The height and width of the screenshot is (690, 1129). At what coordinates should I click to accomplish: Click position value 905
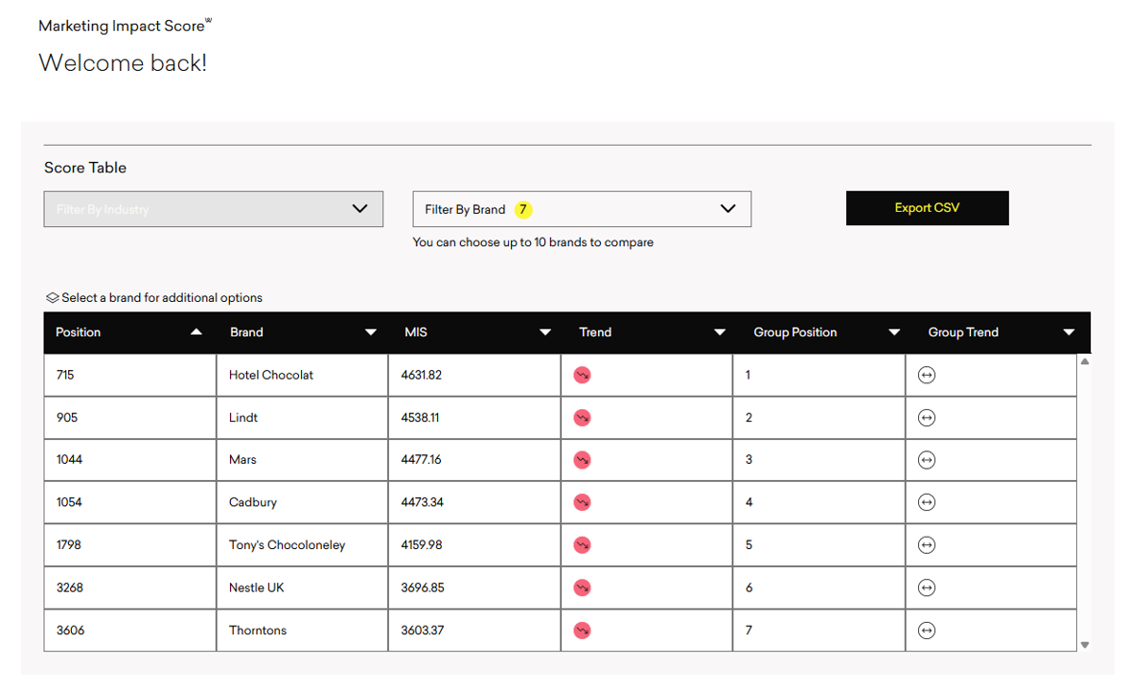click(67, 418)
